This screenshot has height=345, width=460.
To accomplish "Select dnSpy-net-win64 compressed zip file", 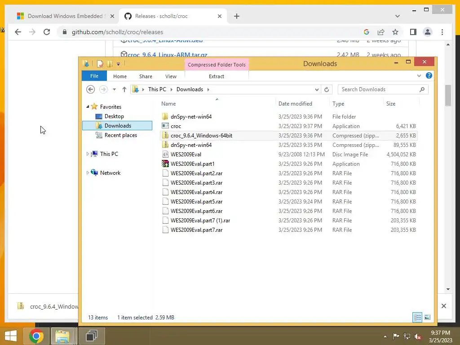I will click(x=289, y=145).
